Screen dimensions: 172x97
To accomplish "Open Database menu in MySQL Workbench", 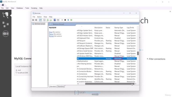I will [x=20, y=8].
